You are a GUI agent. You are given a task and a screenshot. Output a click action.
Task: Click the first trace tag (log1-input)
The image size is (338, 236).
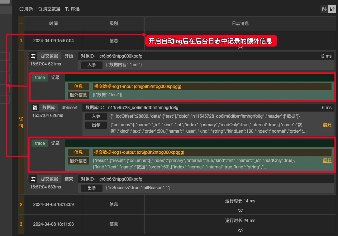[40, 78]
